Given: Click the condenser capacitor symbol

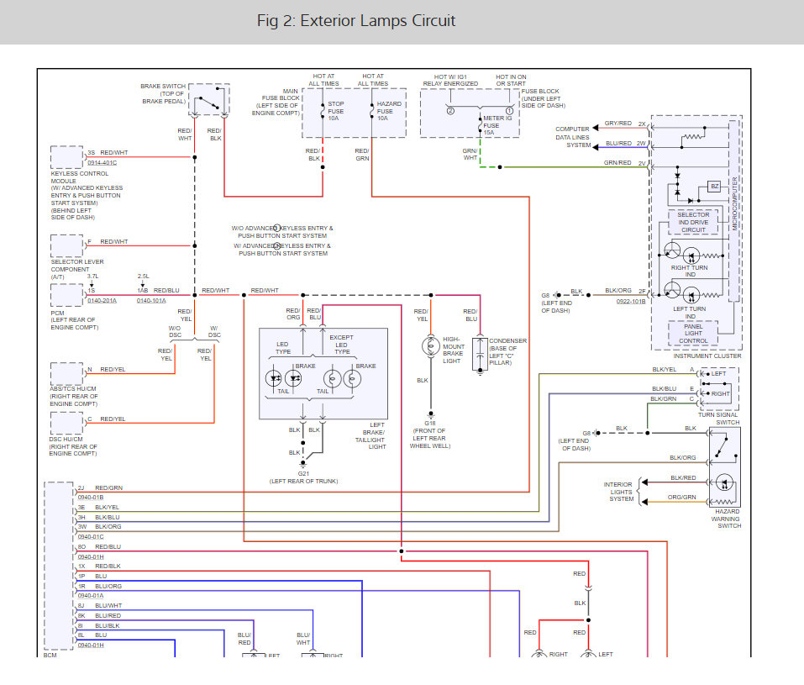Looking at the screenshot, I should coord(480,355).
